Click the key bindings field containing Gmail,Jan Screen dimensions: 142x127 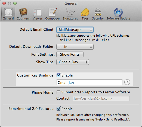tap(89, 82)
